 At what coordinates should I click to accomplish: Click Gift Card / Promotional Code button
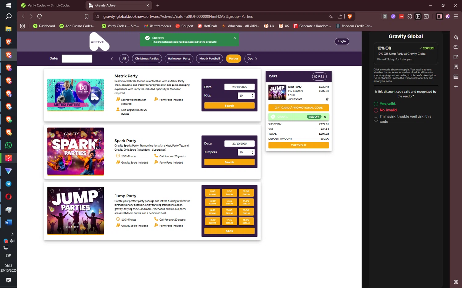tap(298, 108)
